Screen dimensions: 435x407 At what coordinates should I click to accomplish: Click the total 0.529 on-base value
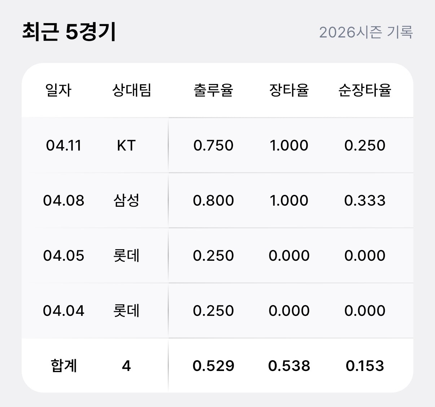[213, 366]
